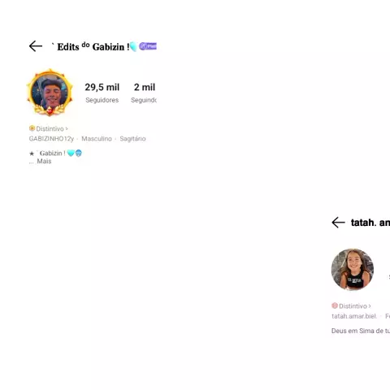
Task: Open tatah's round profile photo
Action: point(353,269)
